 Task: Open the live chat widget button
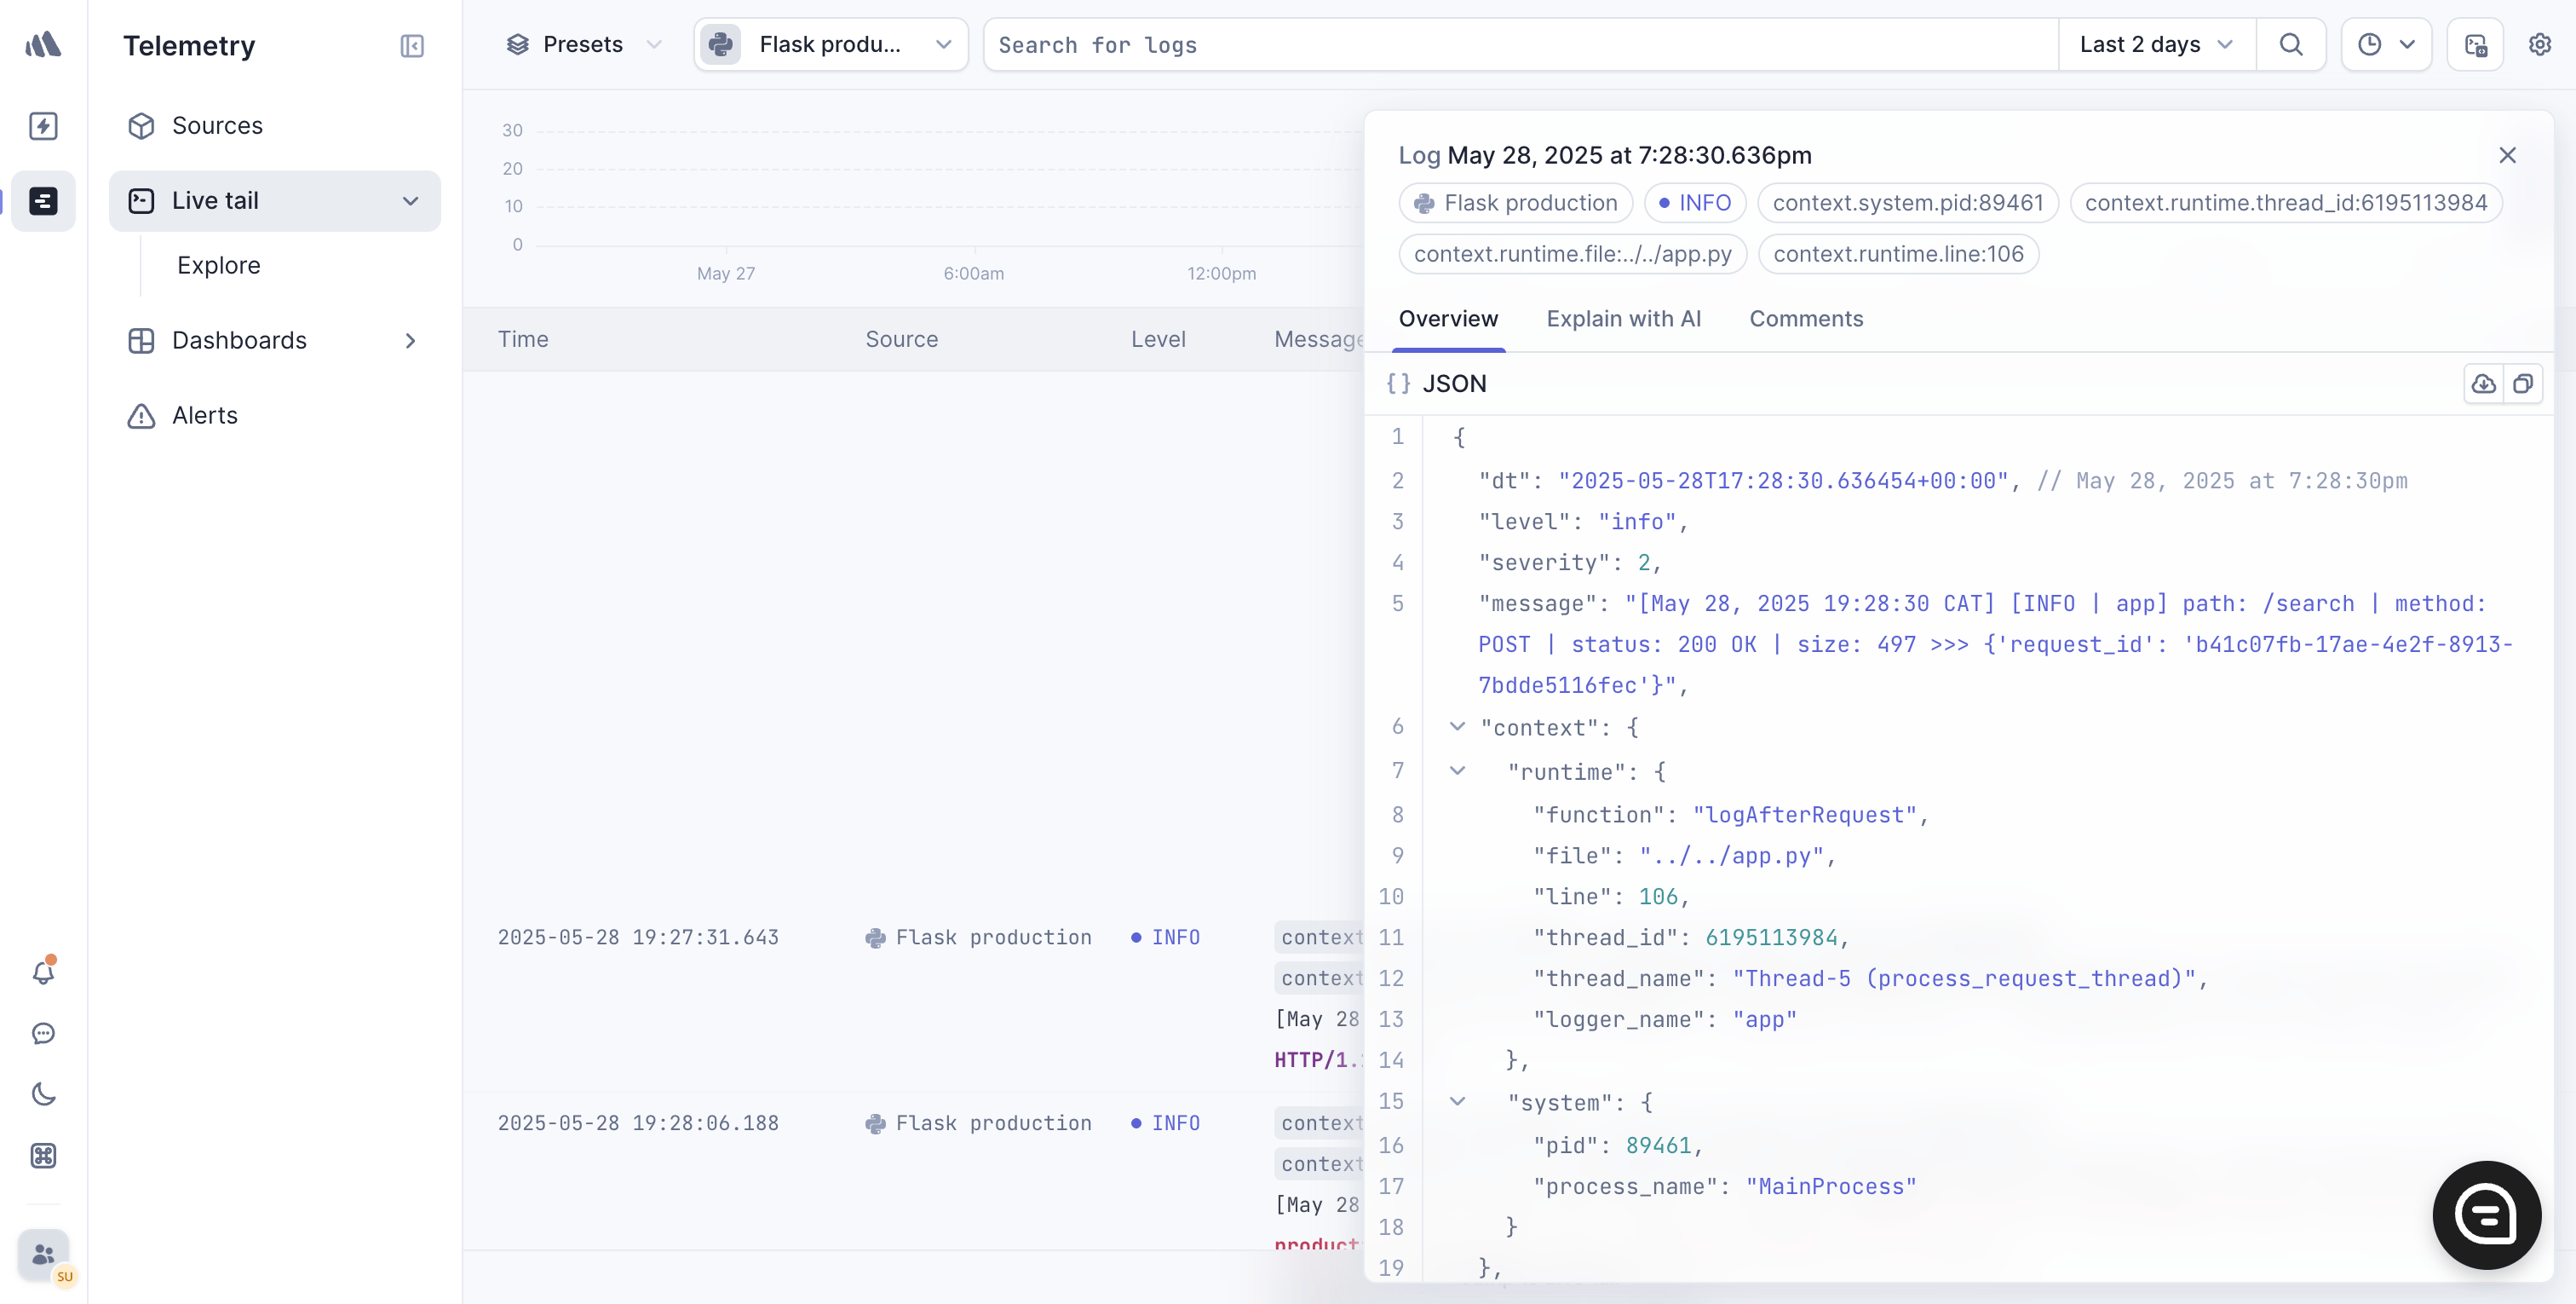click(2486, 1215)
